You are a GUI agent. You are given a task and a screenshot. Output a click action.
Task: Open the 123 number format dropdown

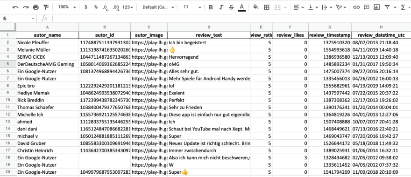(x=128, y=7)
